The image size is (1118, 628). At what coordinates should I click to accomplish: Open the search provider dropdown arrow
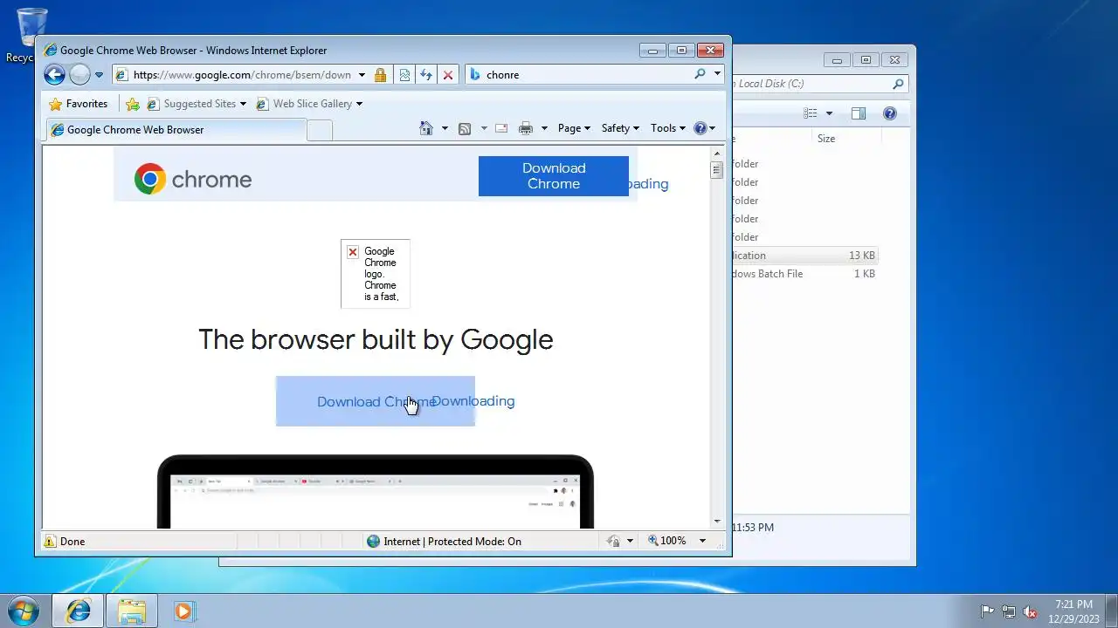(718, 74)
